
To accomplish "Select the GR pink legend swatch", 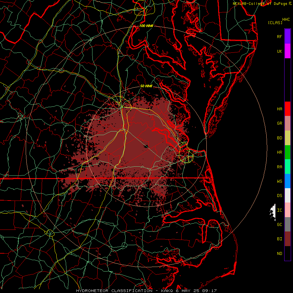I will click(x=287, y=123).
